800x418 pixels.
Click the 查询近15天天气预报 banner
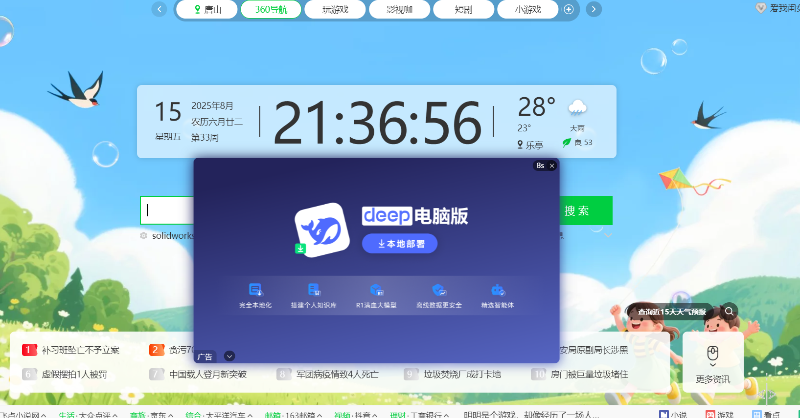tap(672, 312)
